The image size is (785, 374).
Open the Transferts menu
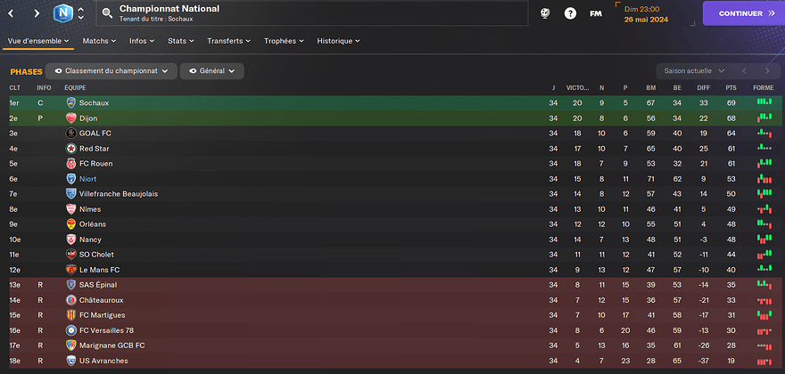[x=228, y=41]
